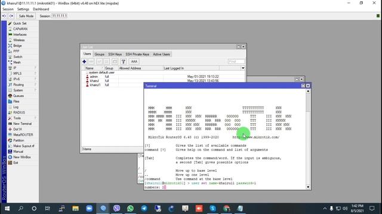
Task: Click the Session address field 11.11.11.1
Action: point(59,16)
